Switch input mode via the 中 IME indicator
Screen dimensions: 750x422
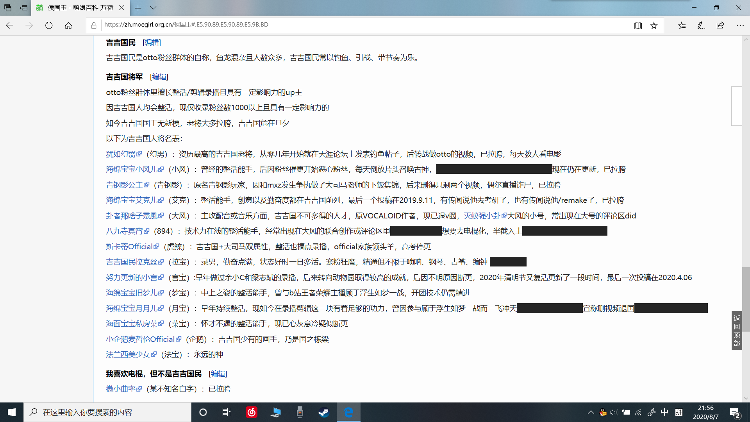664,412
